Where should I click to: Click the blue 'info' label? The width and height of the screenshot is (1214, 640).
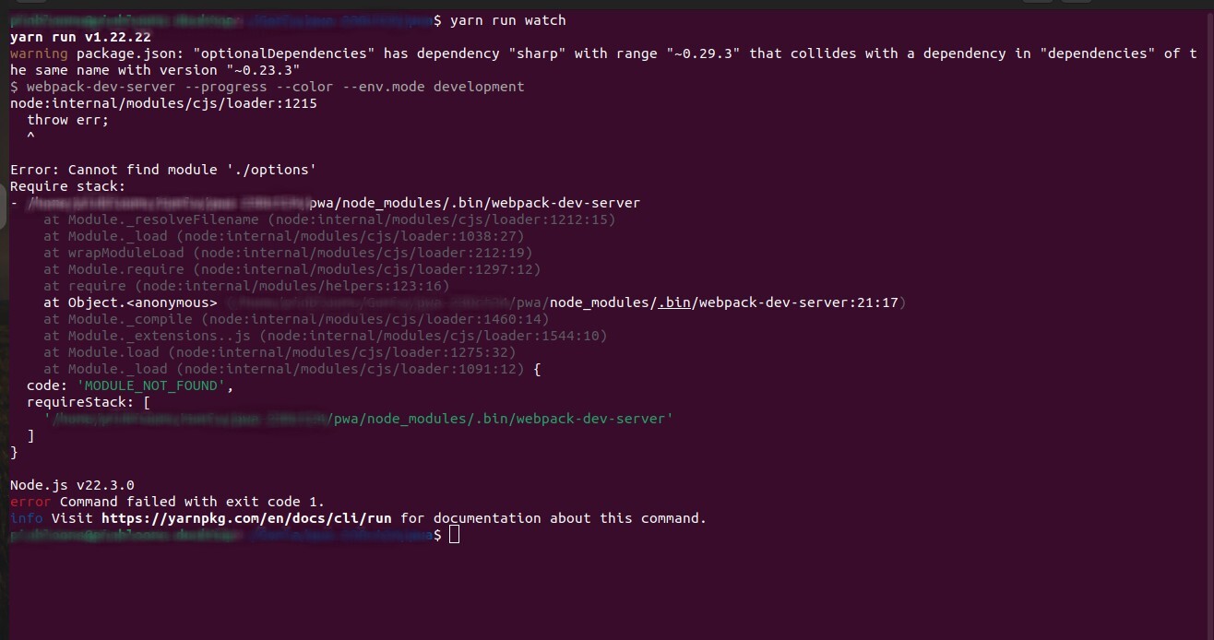(x=27, y=518)
